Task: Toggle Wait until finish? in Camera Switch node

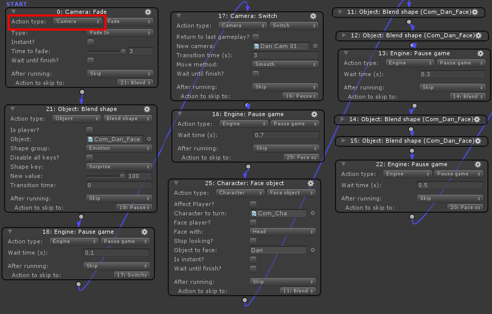Action: coord(256,74)
